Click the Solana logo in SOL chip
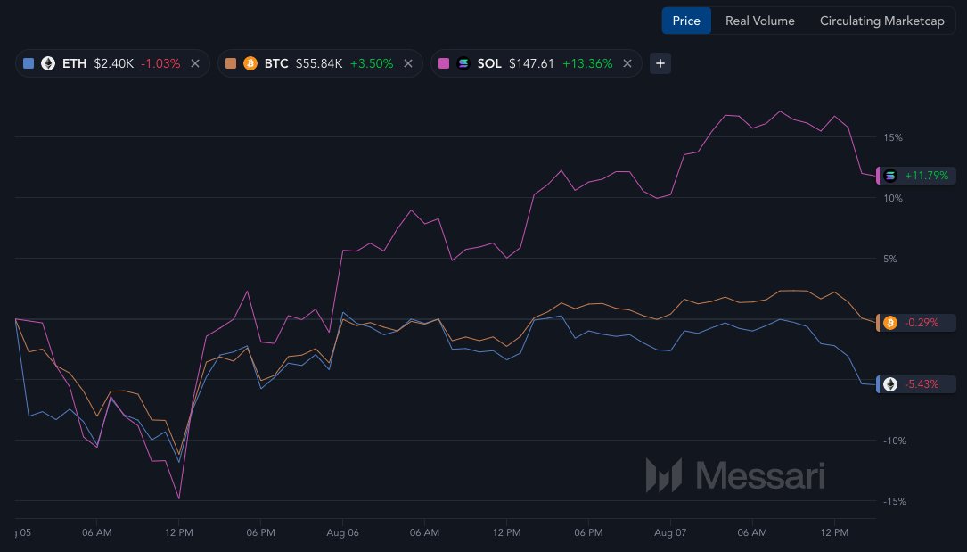This screenshot has height=552, width=967. coord(463,63)
